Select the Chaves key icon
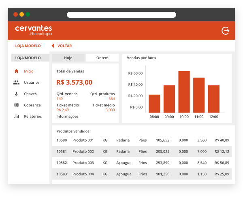 [17, 94]
